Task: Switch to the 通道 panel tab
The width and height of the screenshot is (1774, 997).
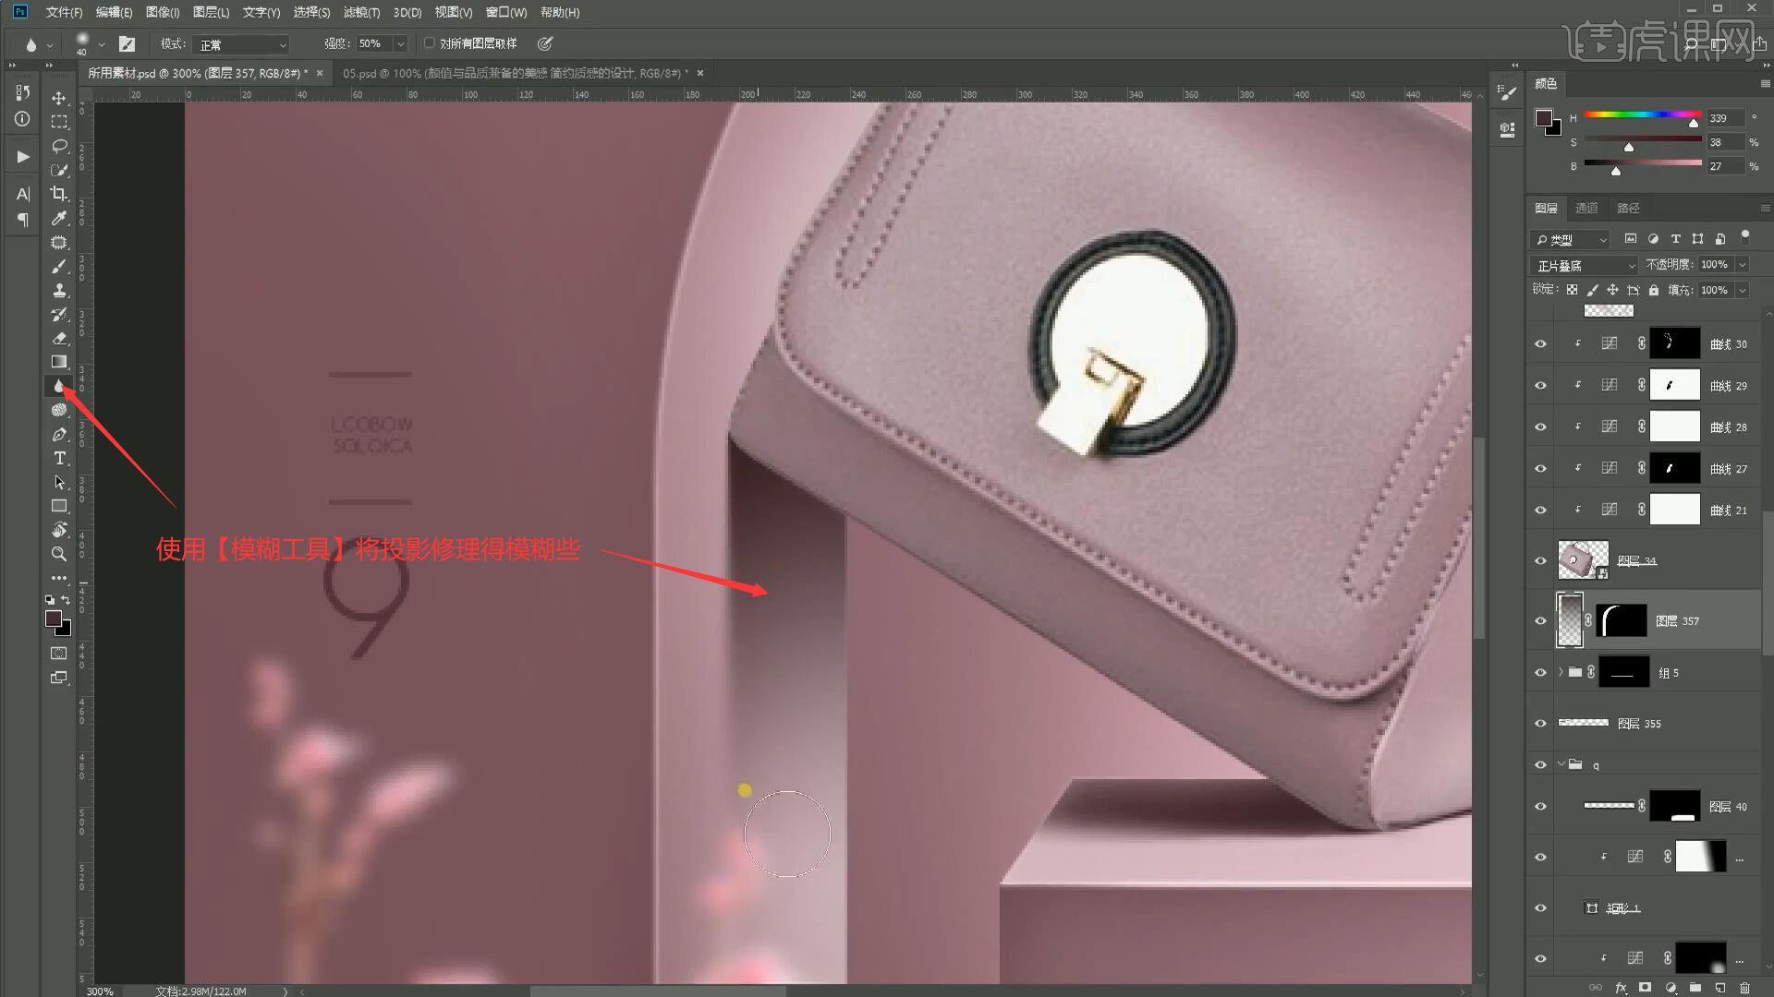Action: 1586,208
